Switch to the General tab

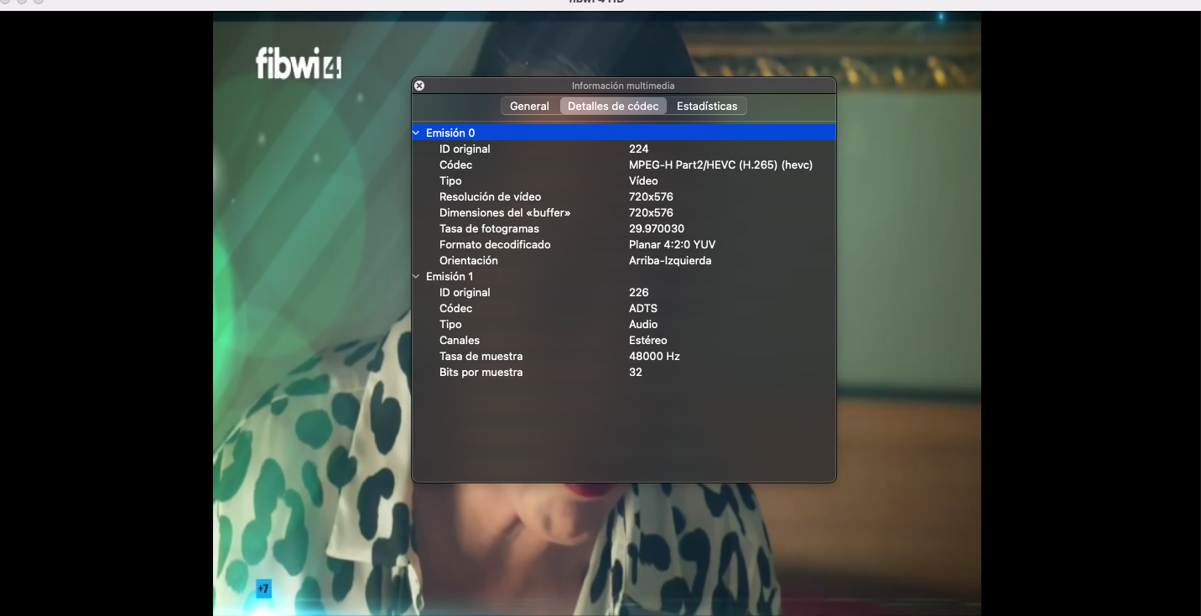coord(529,107)
